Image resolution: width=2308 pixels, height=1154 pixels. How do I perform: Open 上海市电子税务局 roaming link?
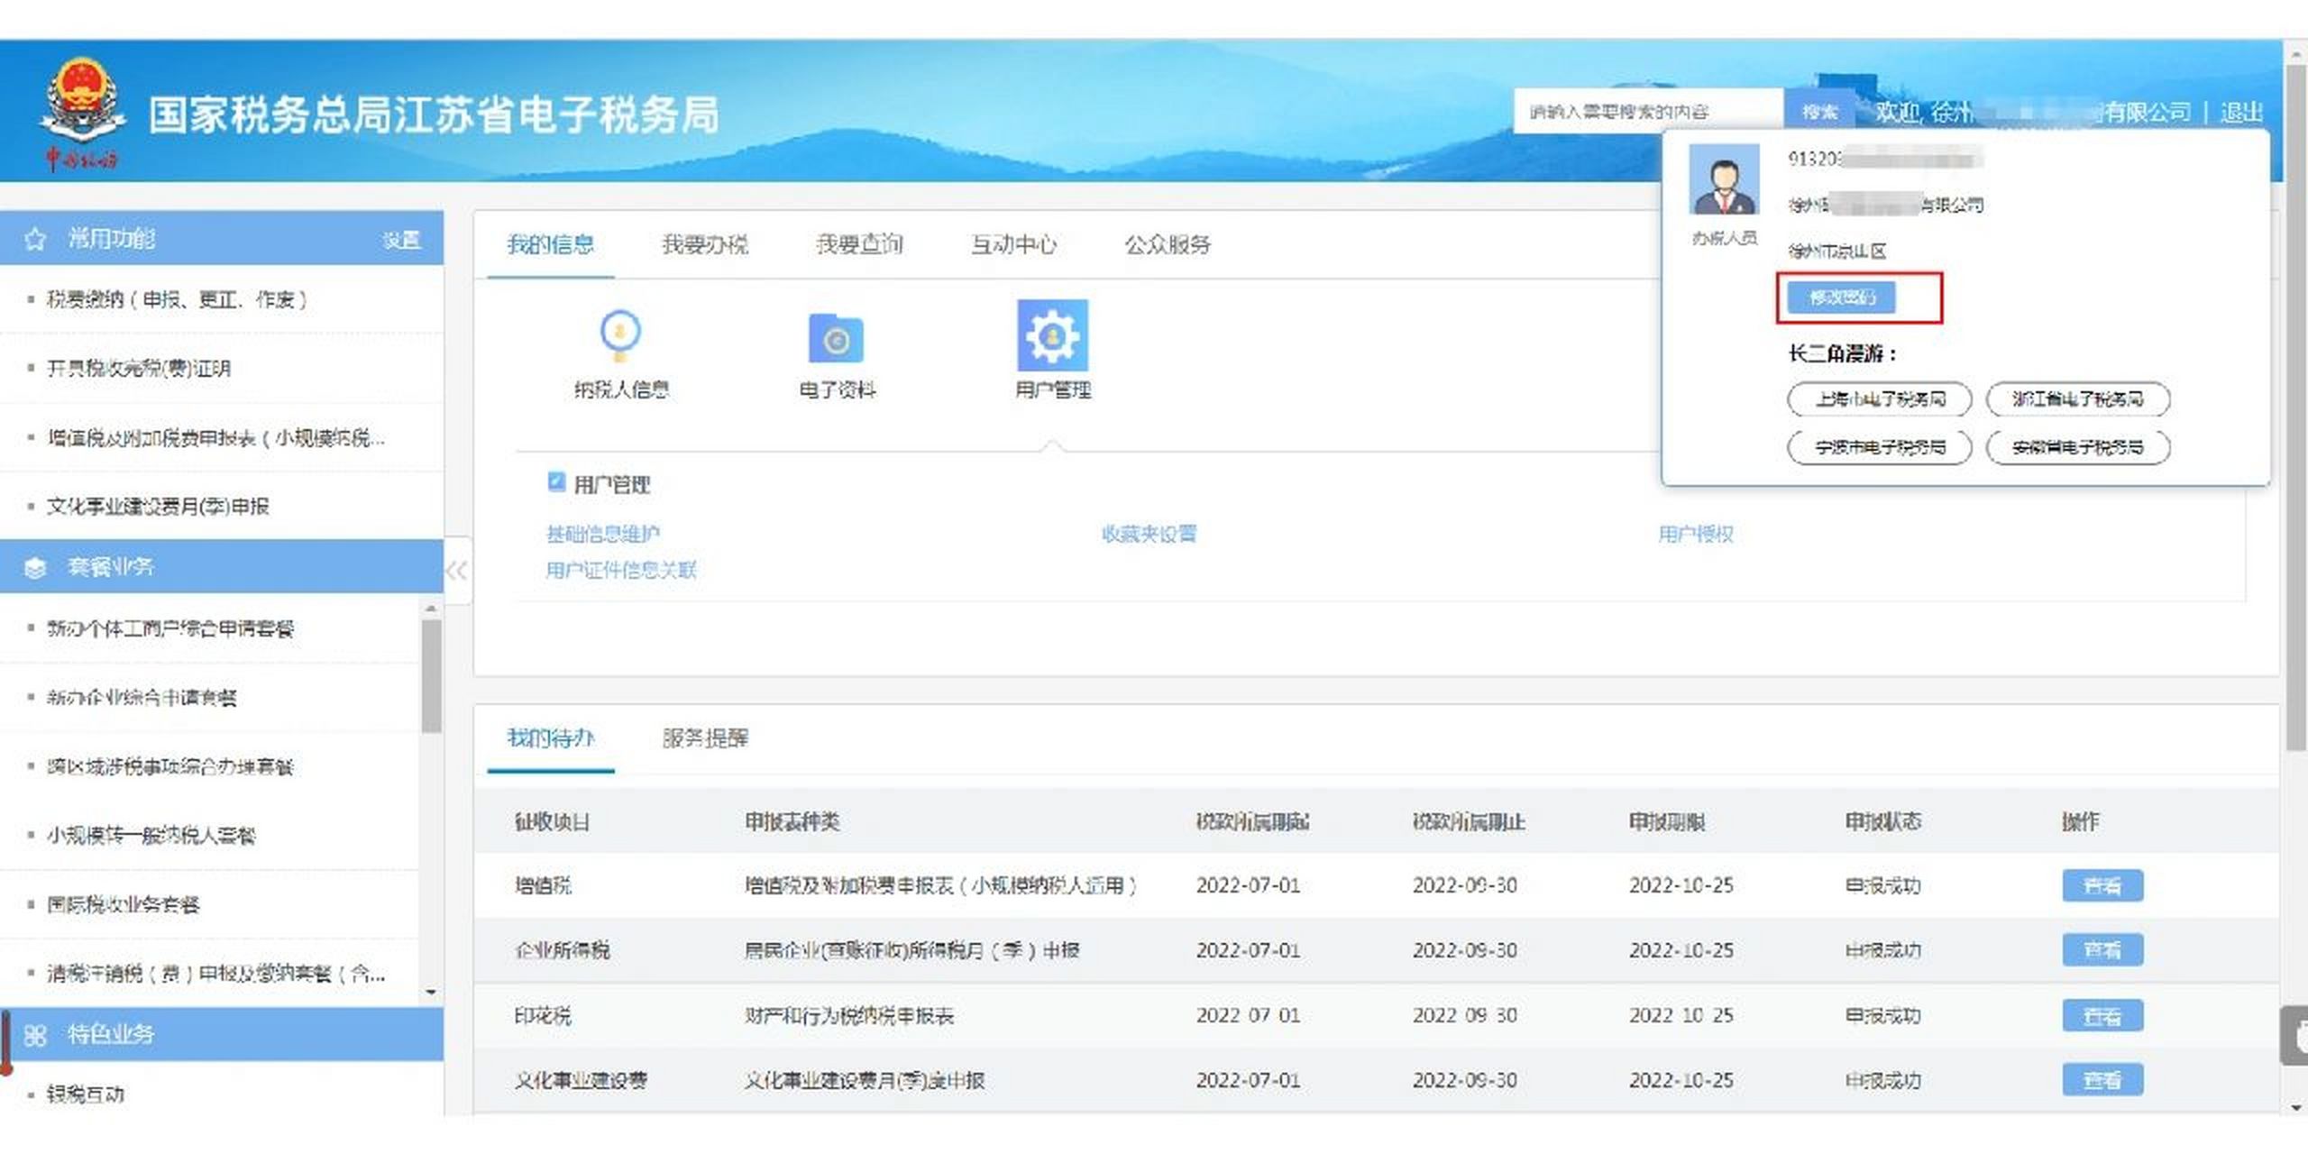[1880, 399]
